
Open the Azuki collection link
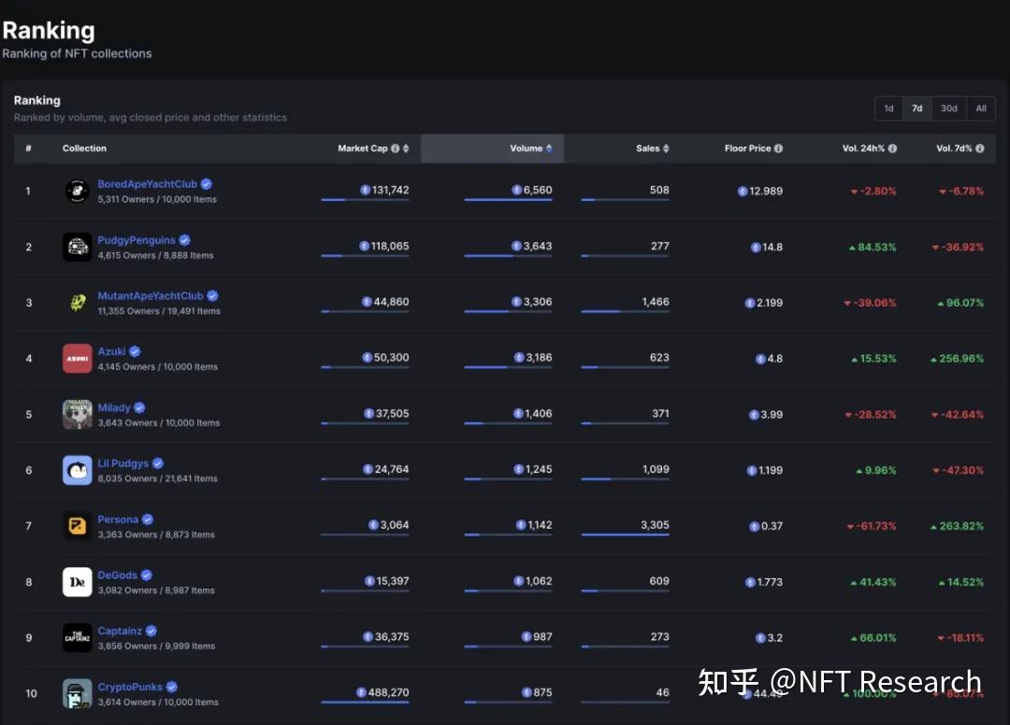112,351
